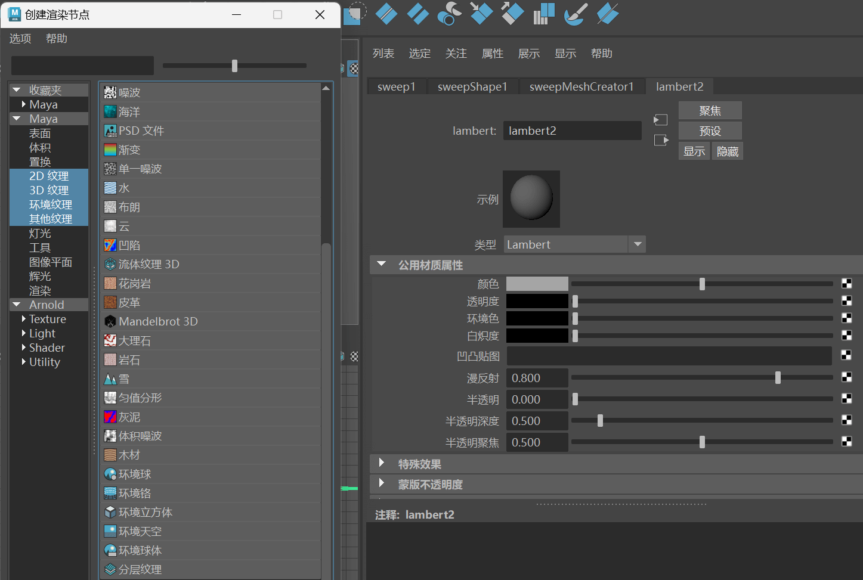Create a 流体纹理 3D node
The image size is (863, 580).
pos(210,264)
